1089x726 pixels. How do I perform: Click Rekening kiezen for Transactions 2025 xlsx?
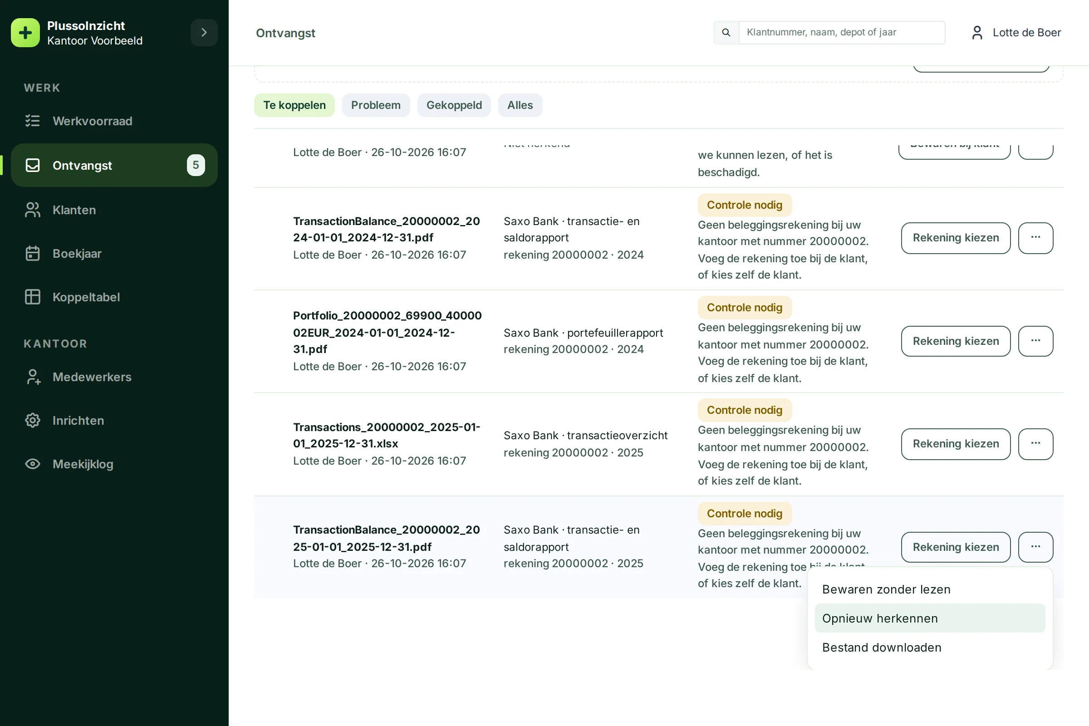pyautogui.click(x=956, y=444)
